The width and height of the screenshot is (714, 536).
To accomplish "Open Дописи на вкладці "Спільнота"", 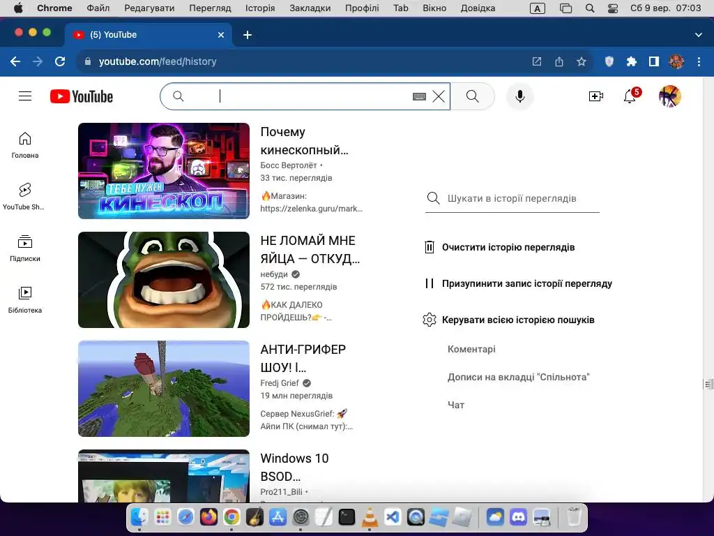I will click(x=518, y=377).
